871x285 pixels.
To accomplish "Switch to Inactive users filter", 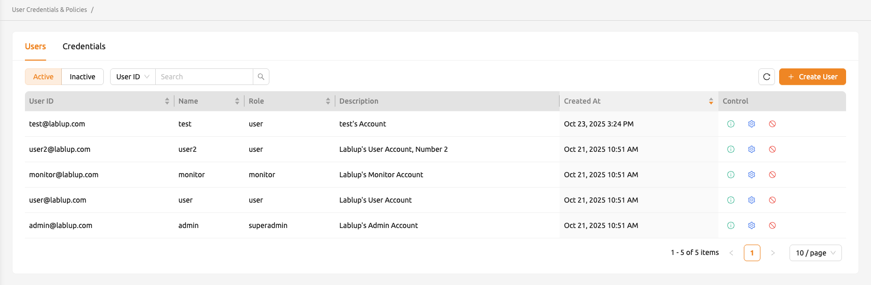I will [x=83, y=77].
